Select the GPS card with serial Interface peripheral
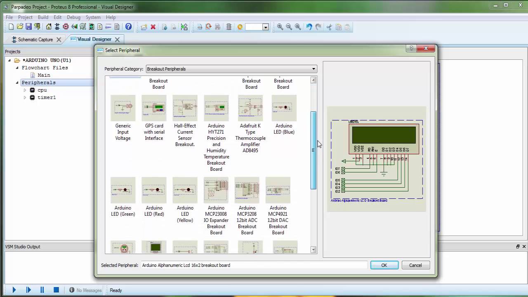Image resolution: width=528 pixels, height=297 pixels. [154, 118]
